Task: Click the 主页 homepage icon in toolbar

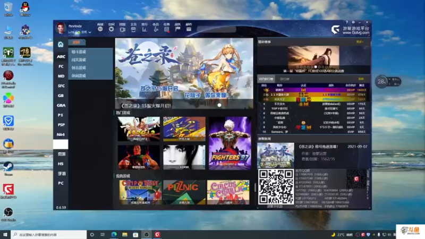Action: (133, 29)
